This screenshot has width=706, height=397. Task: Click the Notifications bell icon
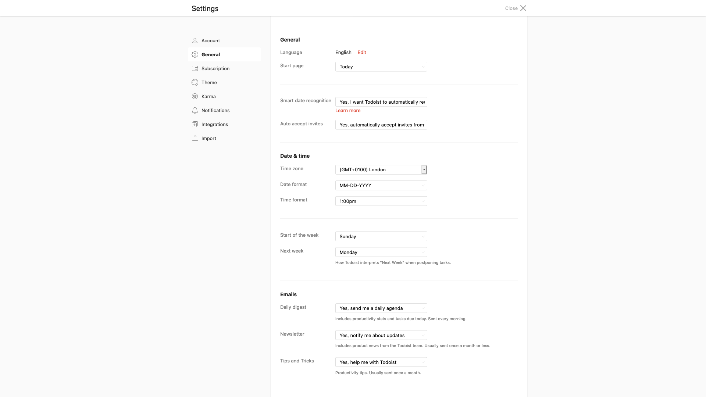(195, 110)
